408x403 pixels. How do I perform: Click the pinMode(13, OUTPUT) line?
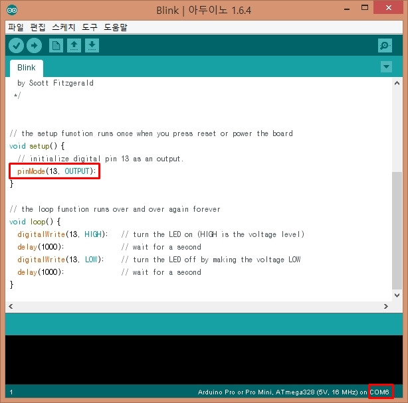[x=56, y=171]
